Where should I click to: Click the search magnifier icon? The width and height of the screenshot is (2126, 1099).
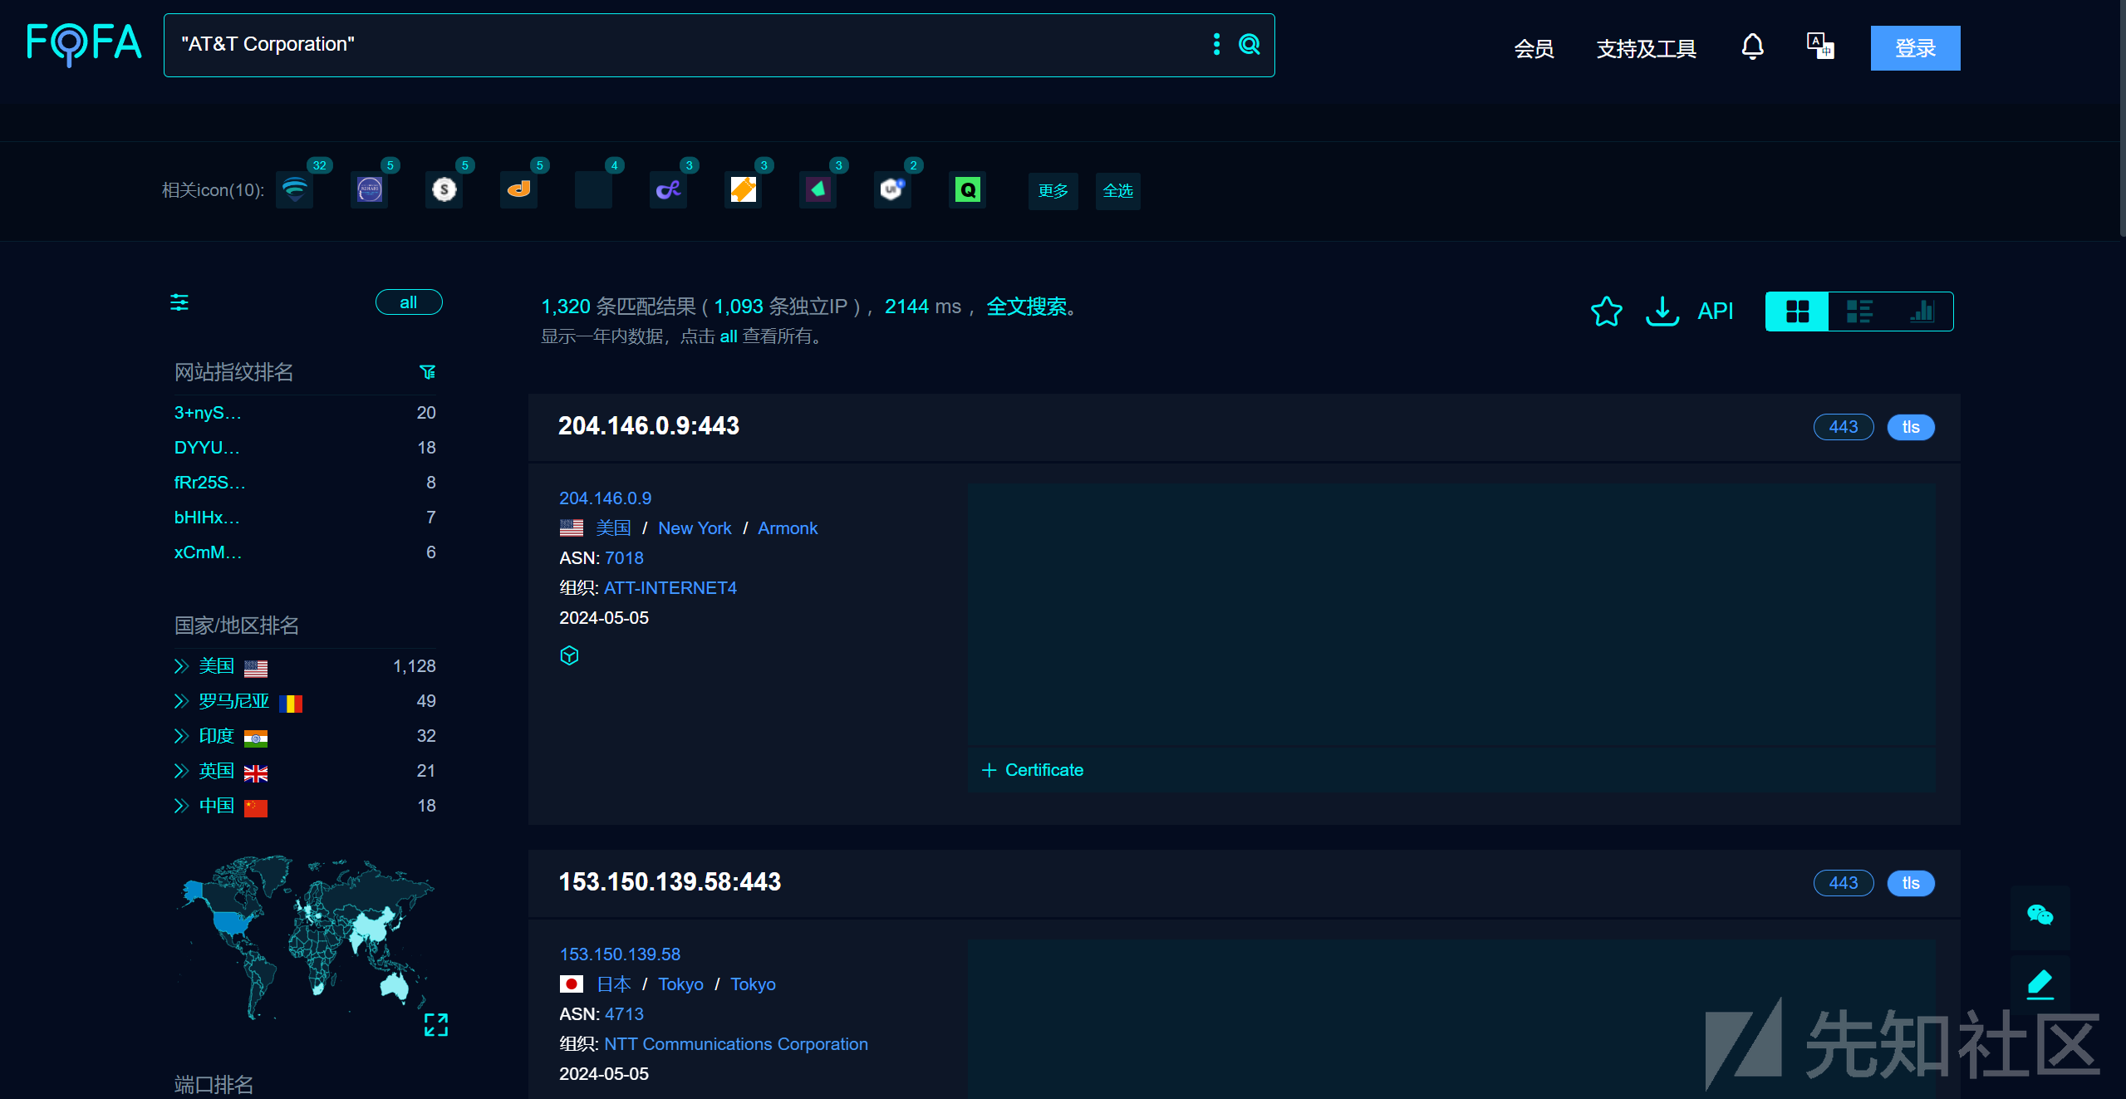coord(1250,45)
